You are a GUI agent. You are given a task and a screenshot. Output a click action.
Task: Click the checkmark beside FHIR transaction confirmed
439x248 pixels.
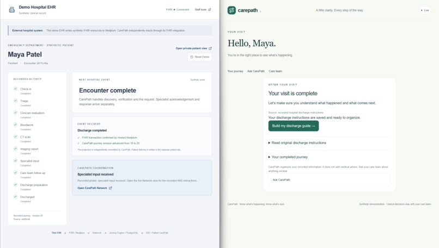pyautogui.click(x=78, y=138)
